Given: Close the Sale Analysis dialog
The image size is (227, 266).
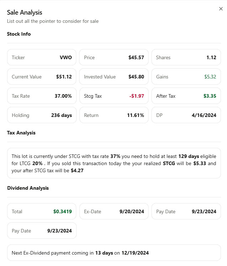Looking at the screenshot, I should [x=221, y=9].
